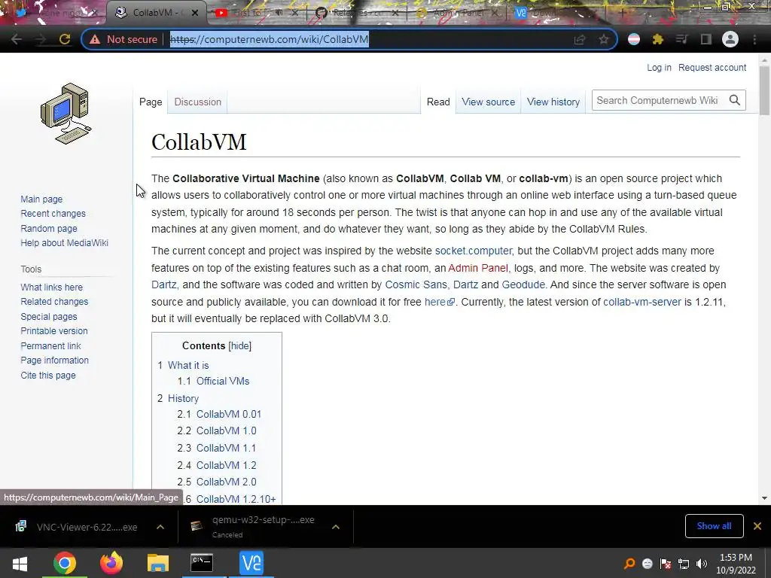Switch to the GitHub Releases browser tab

356,13
